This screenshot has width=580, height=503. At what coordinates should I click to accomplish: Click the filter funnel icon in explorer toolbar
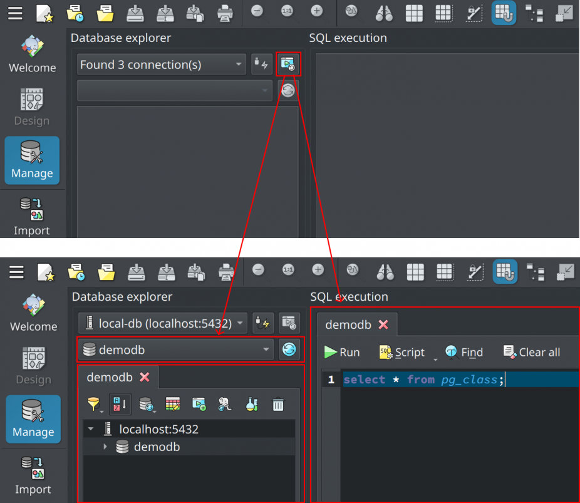(93, 404)
